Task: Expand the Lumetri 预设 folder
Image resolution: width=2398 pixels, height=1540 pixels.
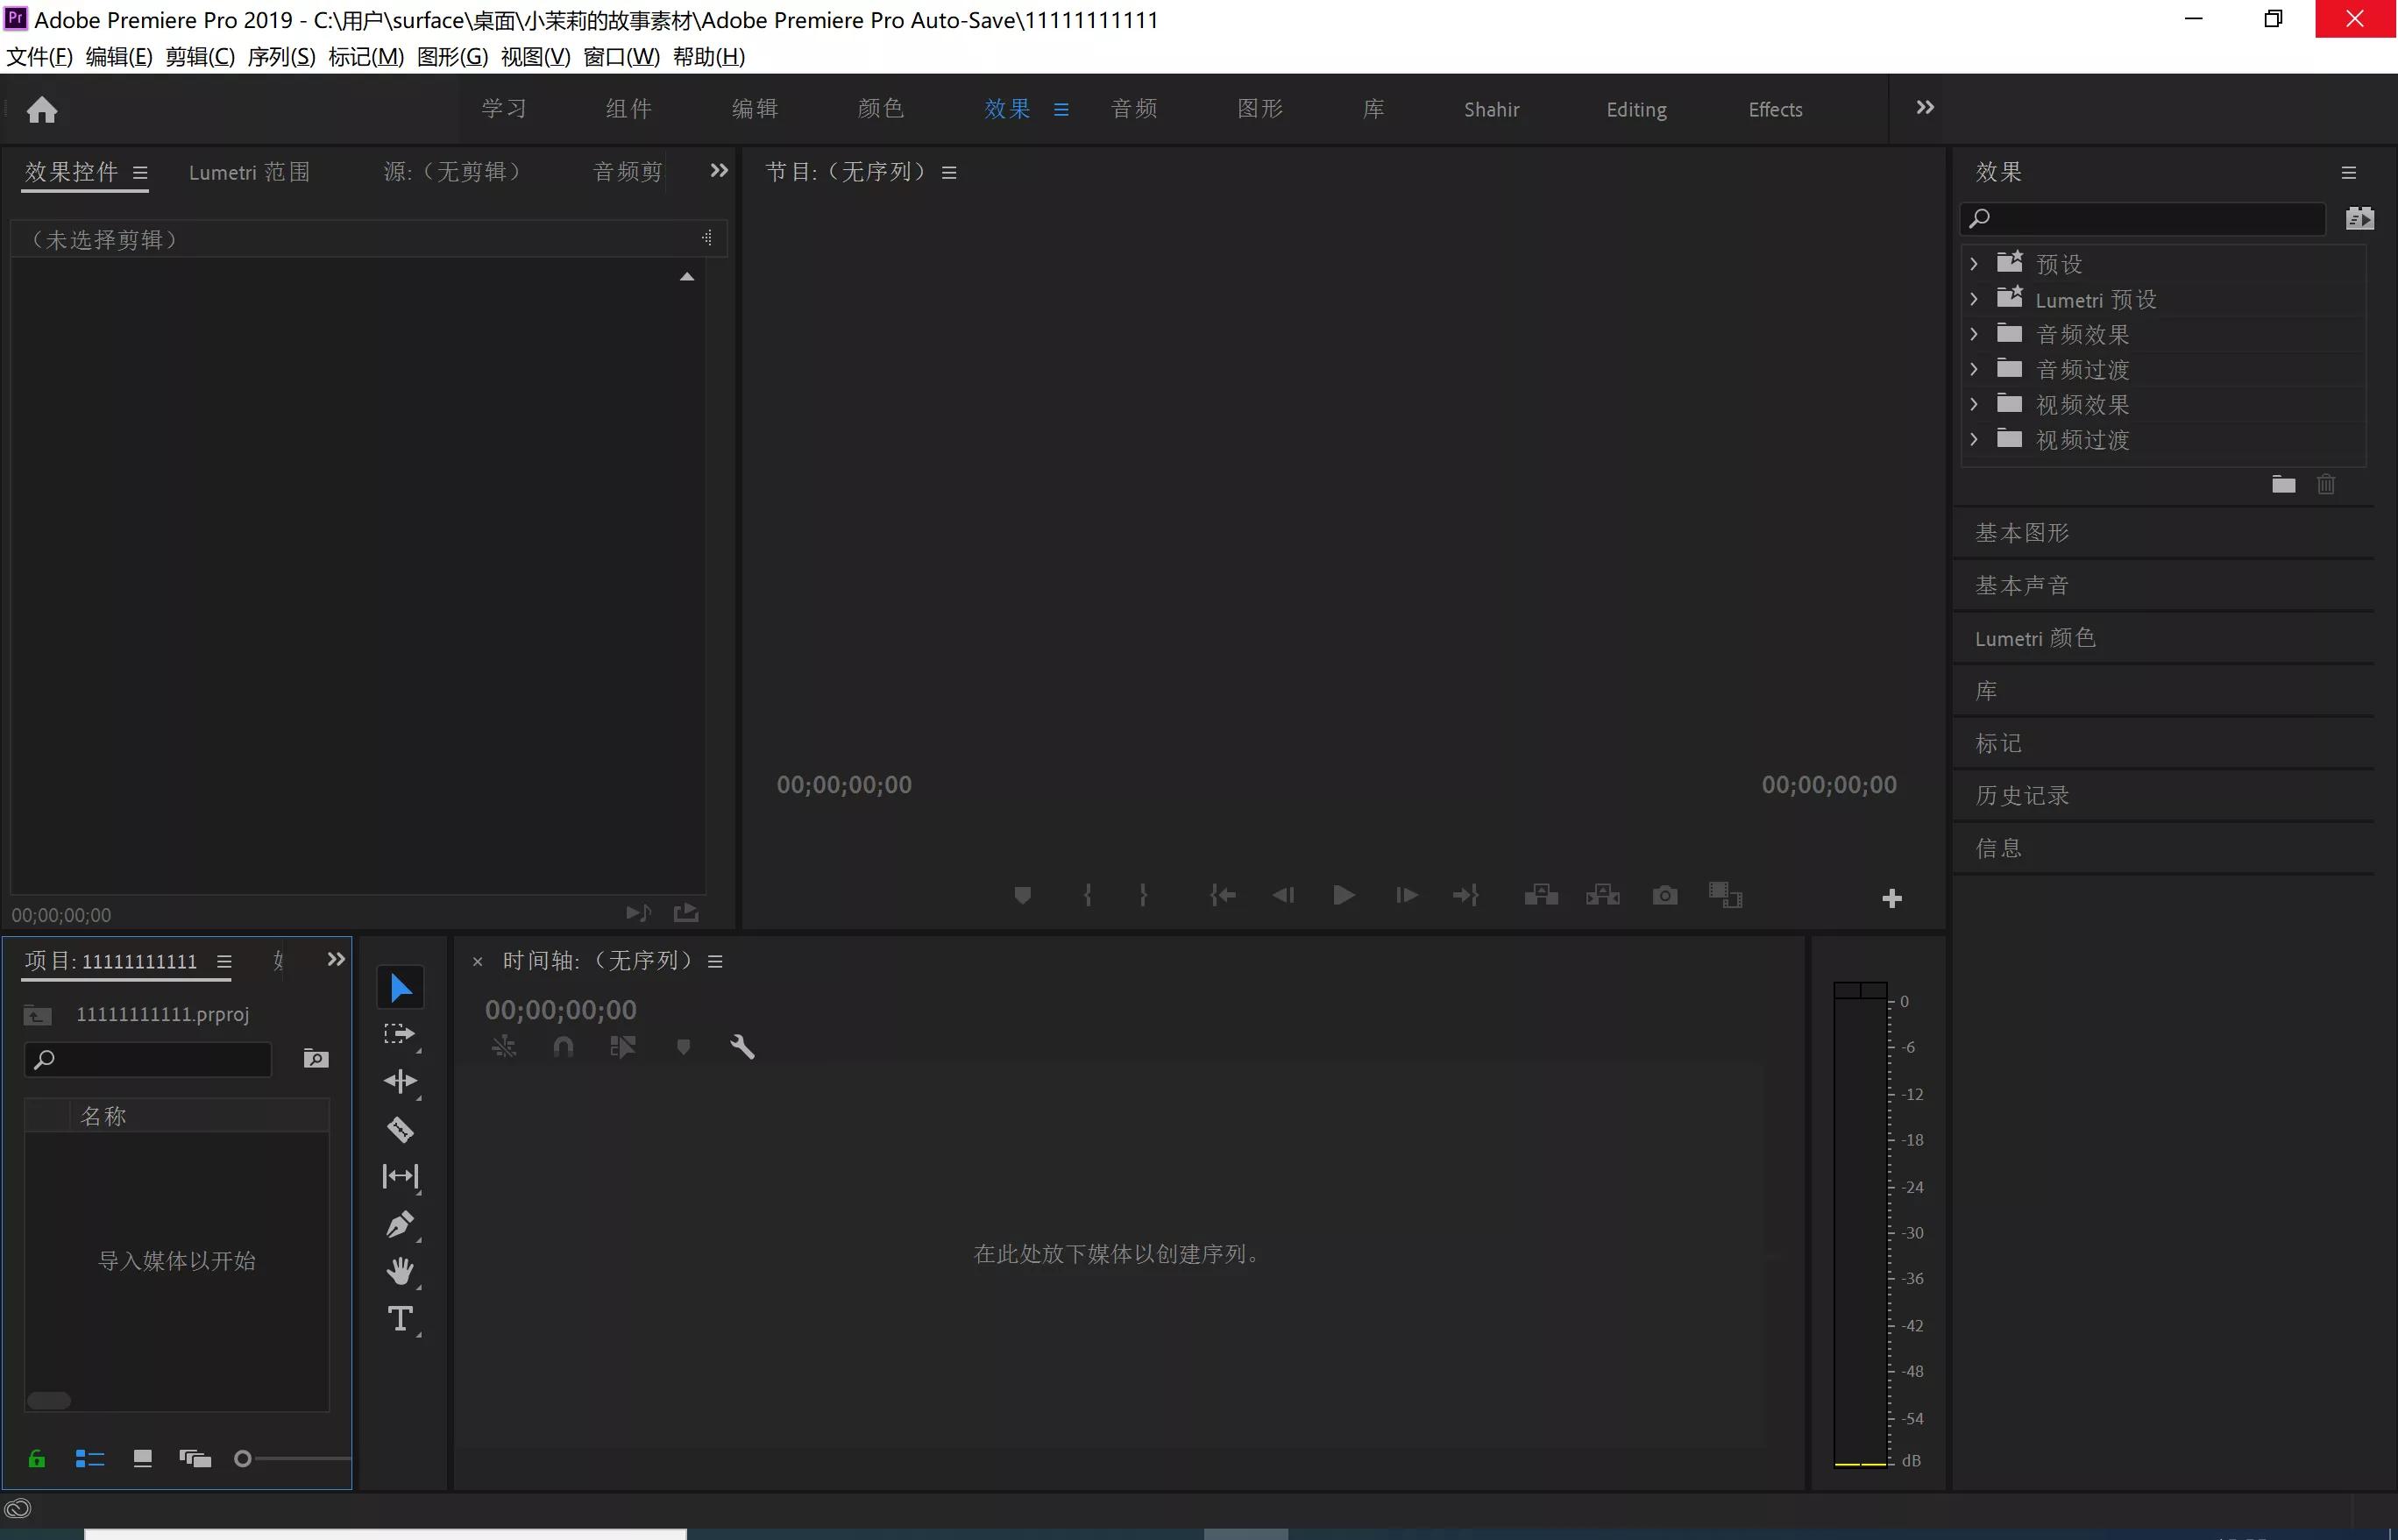Action: pyautogui.click(x=1974, y=299)
